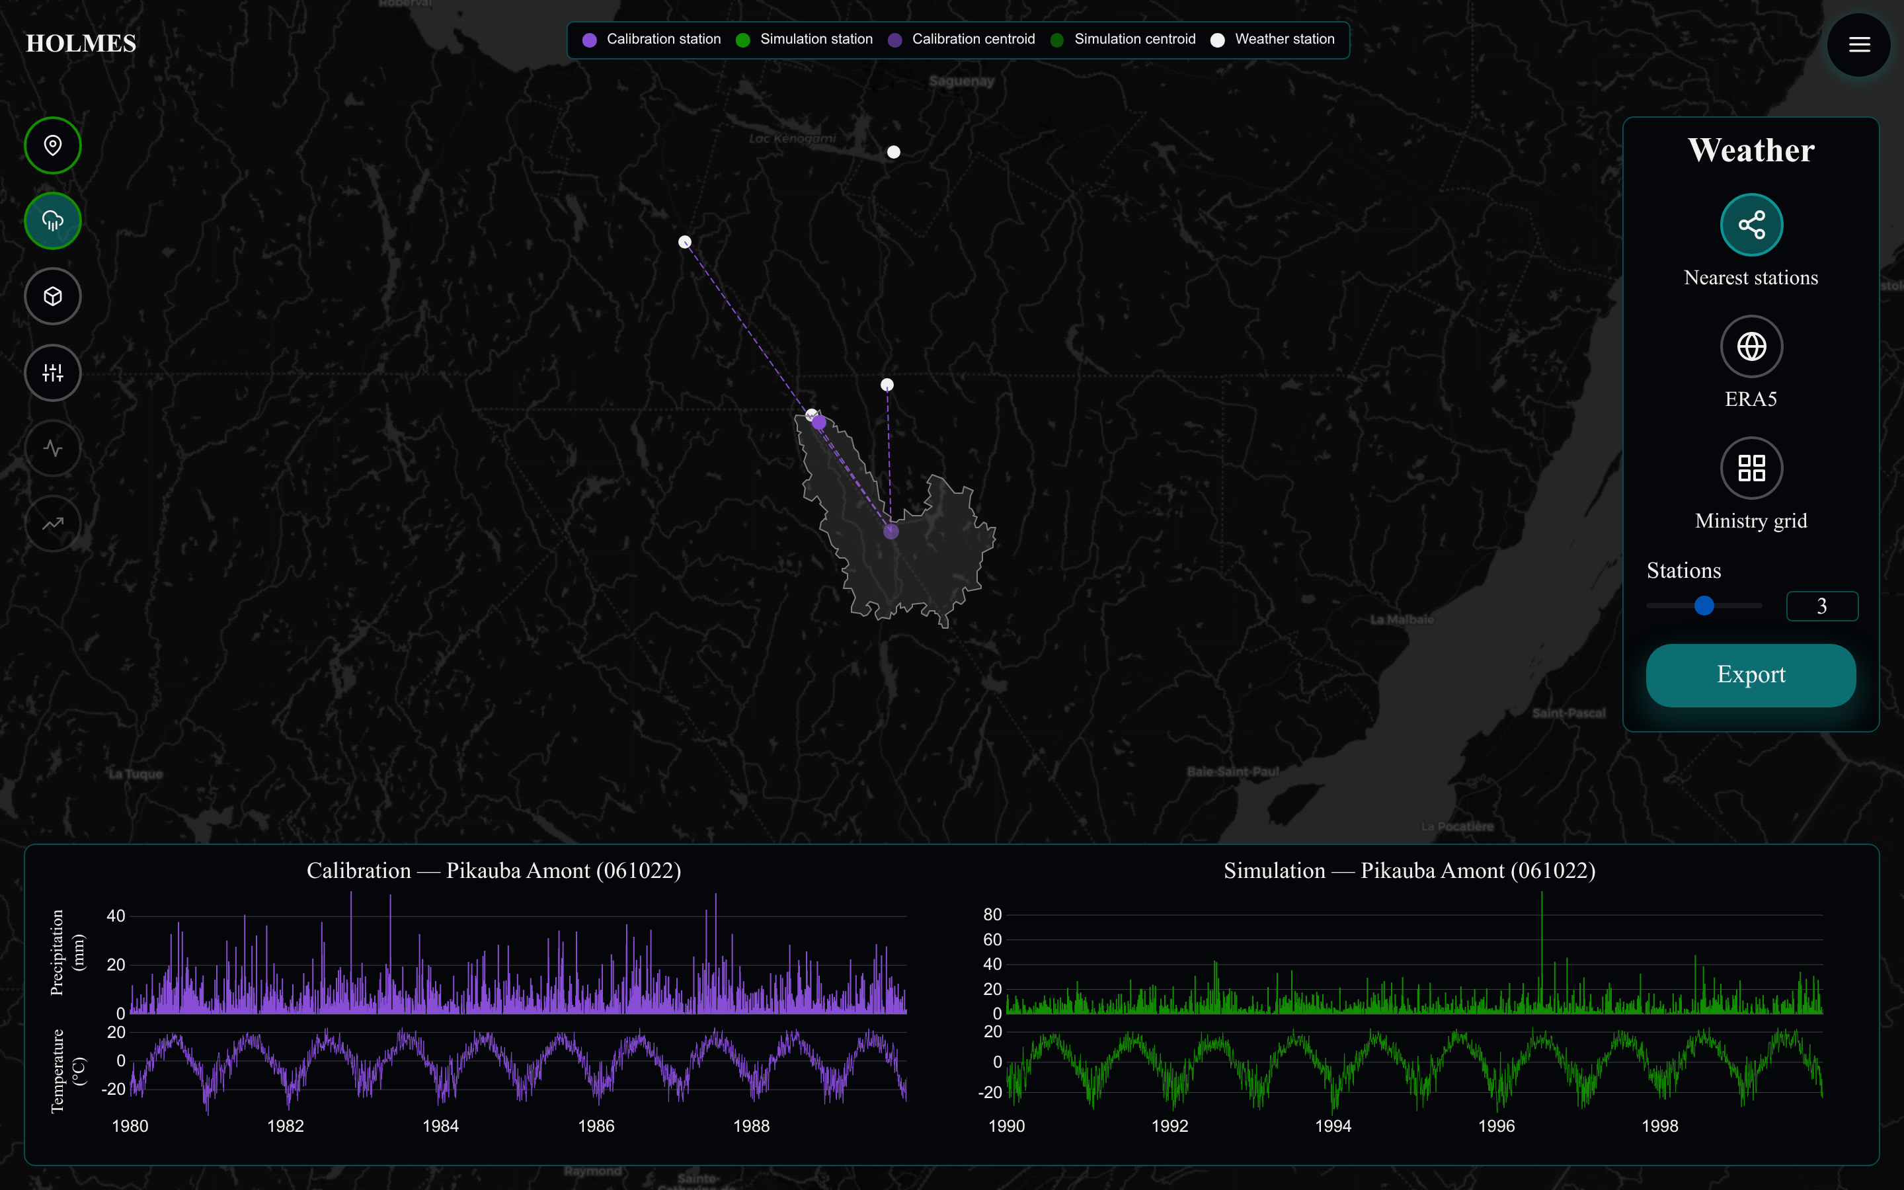The image size is (1904, 1190).
Task: Select the weather cloud-rain sidebar icon
Action: (53, 221)
